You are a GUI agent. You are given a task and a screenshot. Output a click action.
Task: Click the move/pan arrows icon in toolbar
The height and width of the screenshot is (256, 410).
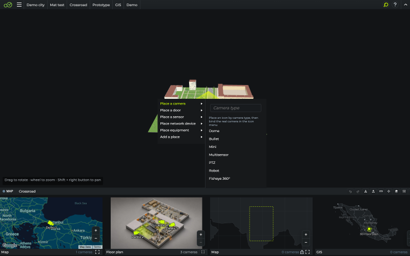point(388,191)
